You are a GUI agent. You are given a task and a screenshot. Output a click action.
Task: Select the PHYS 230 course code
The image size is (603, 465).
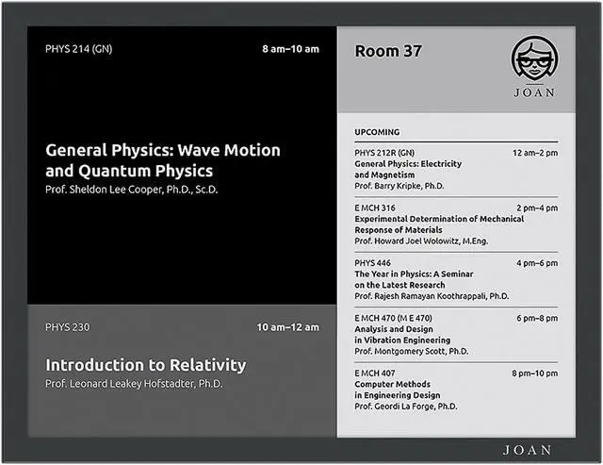point(68,326)
